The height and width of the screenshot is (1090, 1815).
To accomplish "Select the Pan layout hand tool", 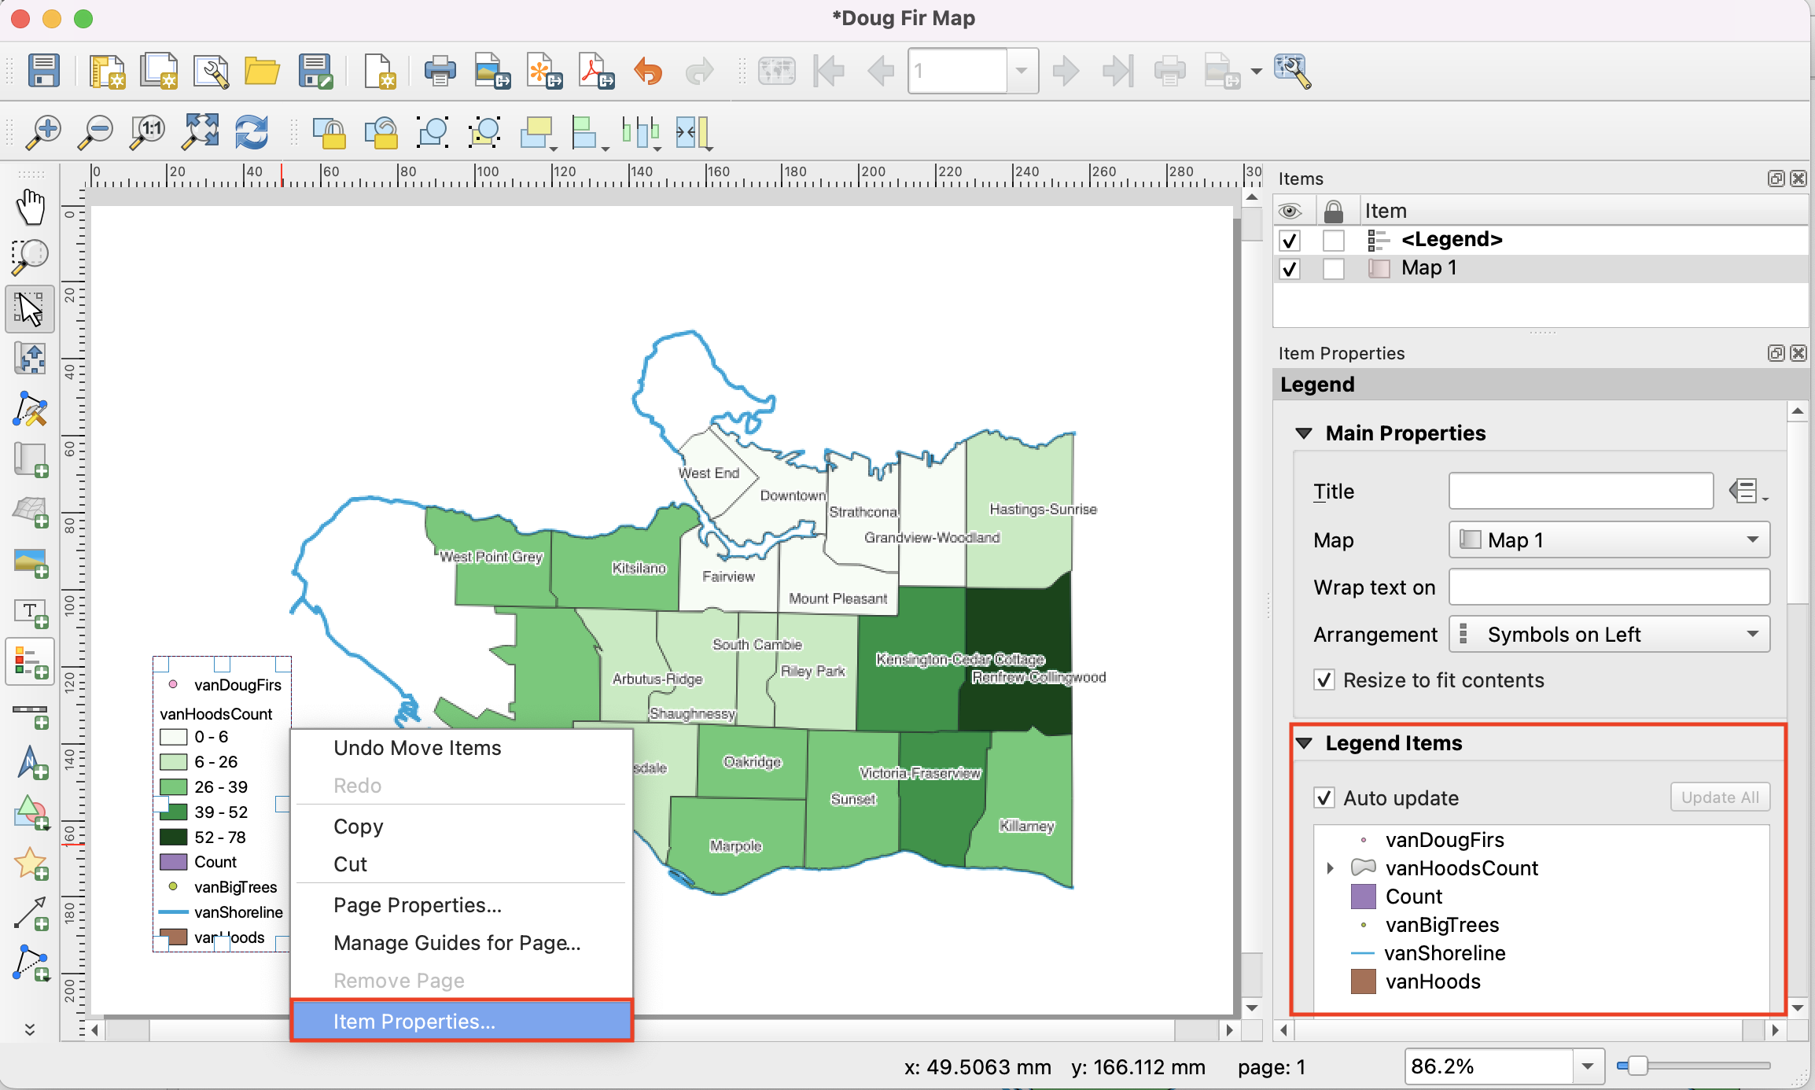I will click(31, 207).
